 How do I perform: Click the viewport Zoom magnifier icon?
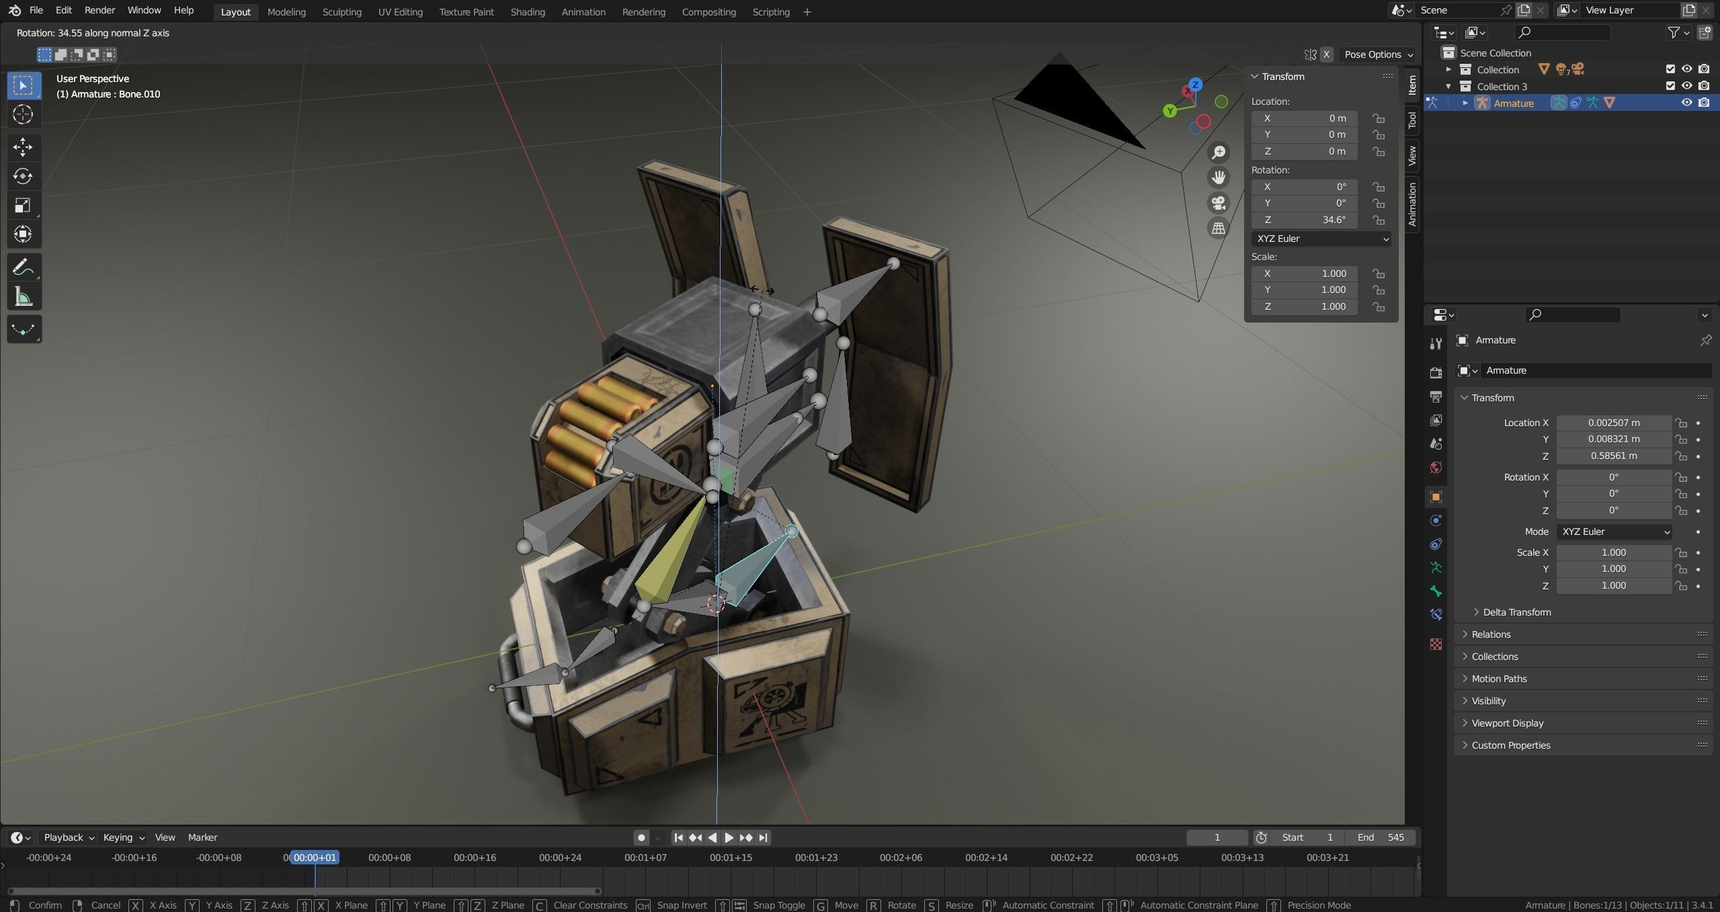[1218, 153]
